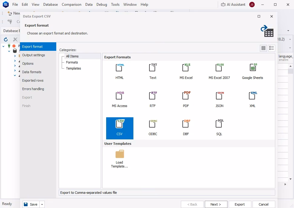Open the Comparison menu
Screen dimensions: 294x208
71,5
